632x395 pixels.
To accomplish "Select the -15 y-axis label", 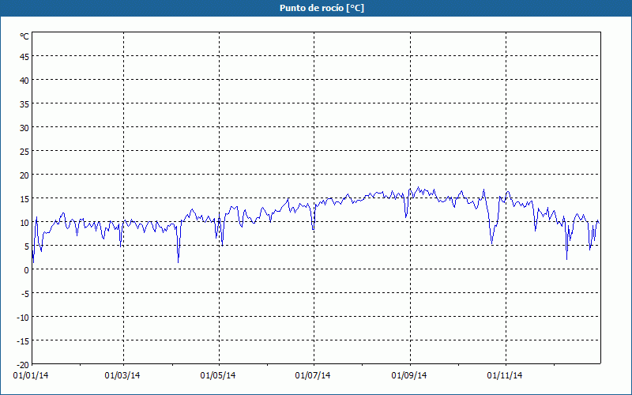I will point(23,341).
